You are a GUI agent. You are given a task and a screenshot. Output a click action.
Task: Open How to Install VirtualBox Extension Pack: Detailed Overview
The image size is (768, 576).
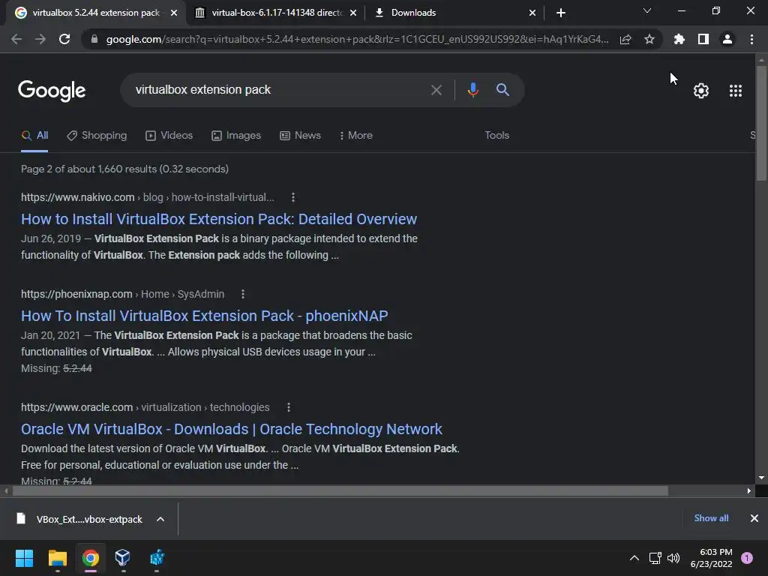pyautogui.click(x=219, y=219)
